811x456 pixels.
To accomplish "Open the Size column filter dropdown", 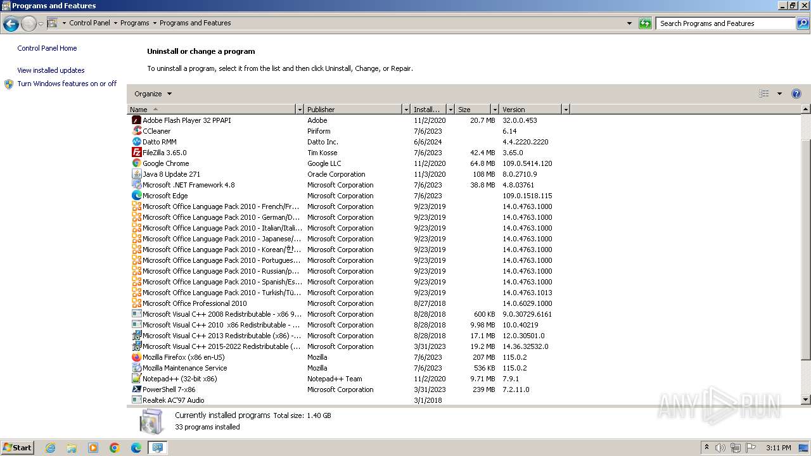I will pyautogui.click(x=495, y=110).
